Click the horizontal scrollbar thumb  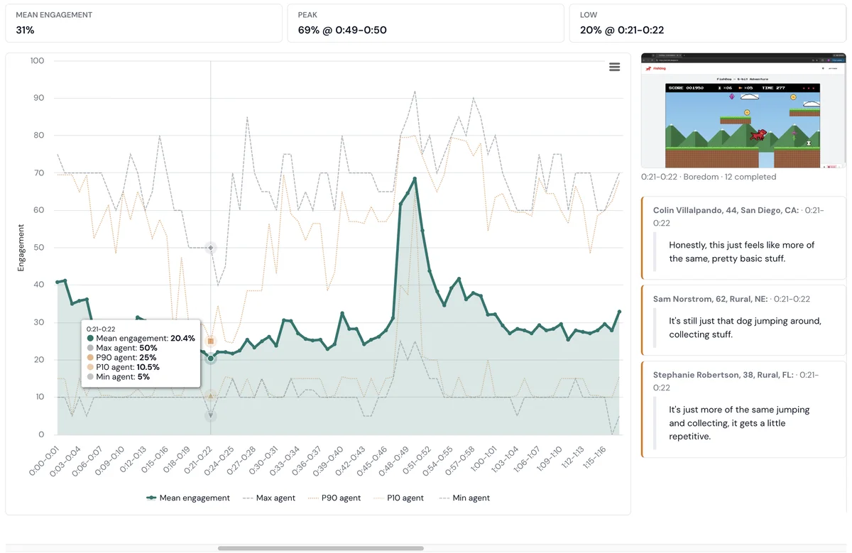tap(321, 548)
